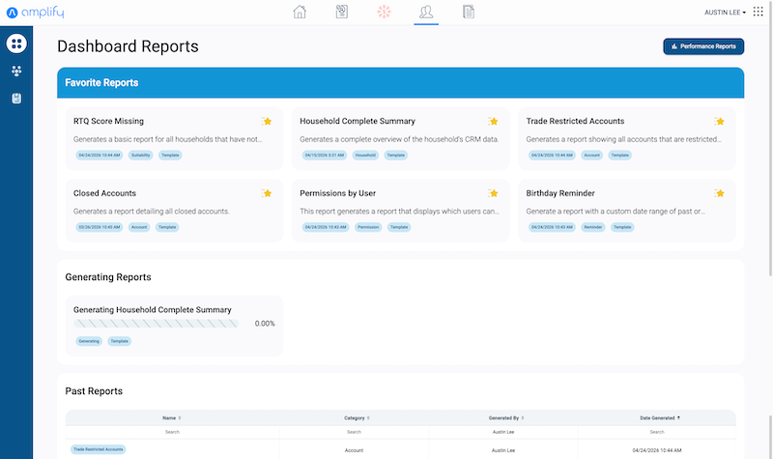773x459 pixels.
Task: Open the Birthday Reminder report card
Action: coord(626,211)
